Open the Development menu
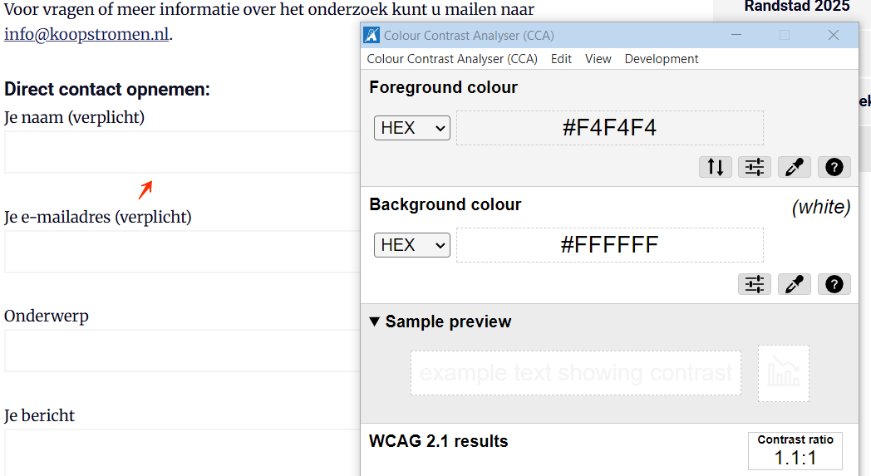871x476 pixels. (661, 59)
